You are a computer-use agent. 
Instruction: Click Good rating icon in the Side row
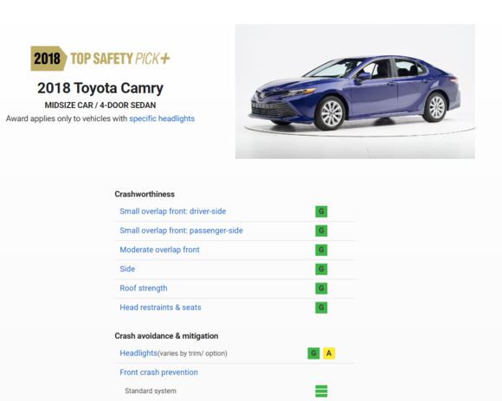click(321, 269)
